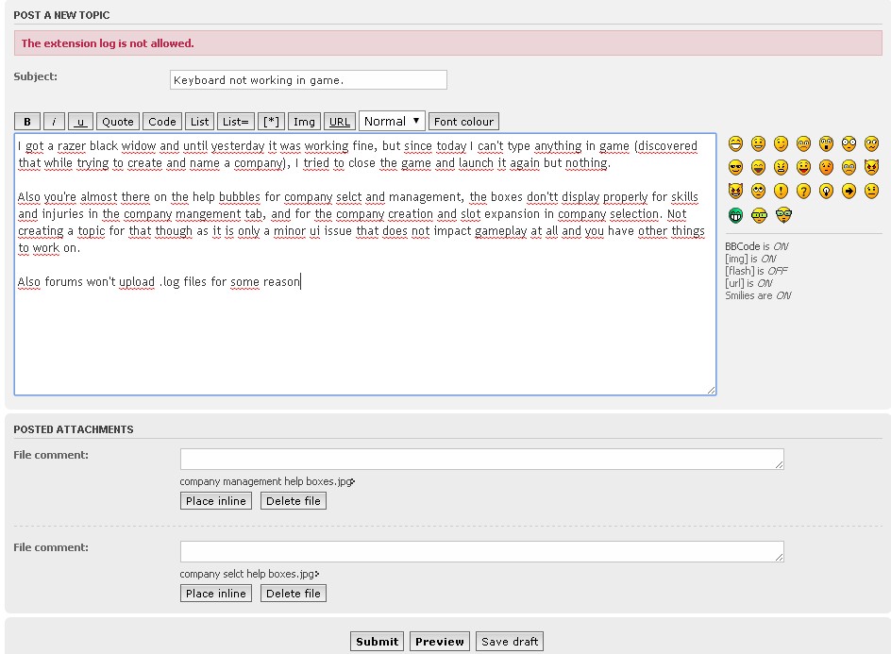Click the Subject input field

308,80
